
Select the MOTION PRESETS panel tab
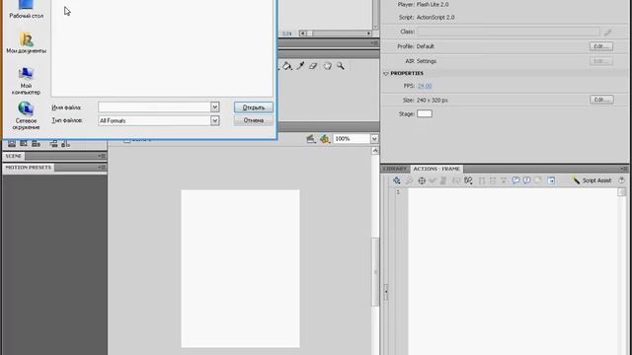29,167
